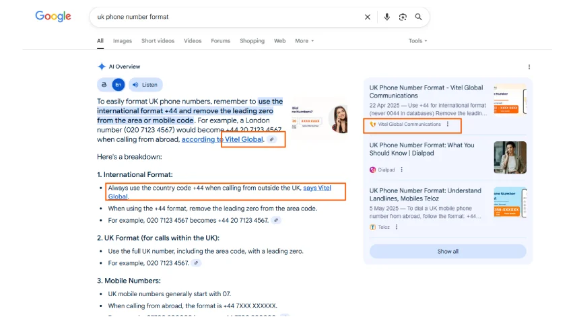Click the Teloz favicon
The width and height of the screenshot is (575, 323).
pos(372,227)
